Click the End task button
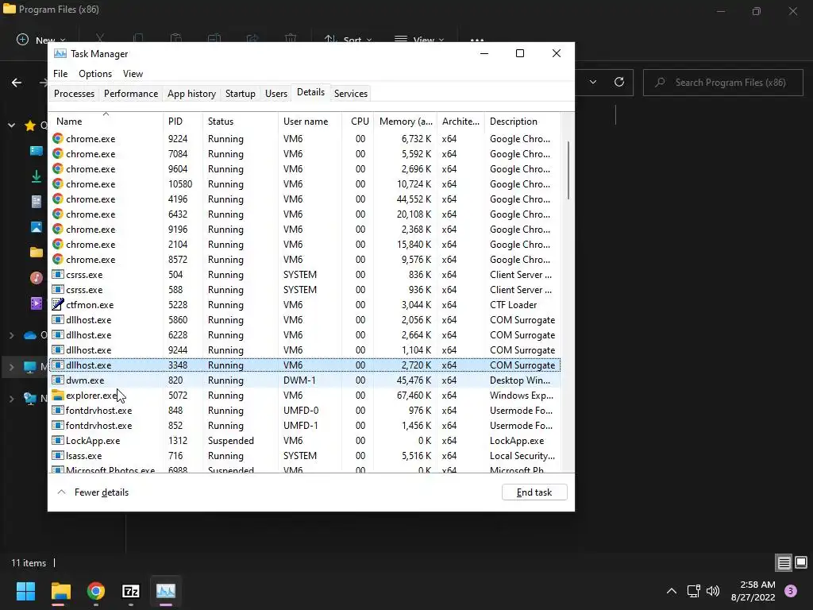 click(x=534, y=492)
